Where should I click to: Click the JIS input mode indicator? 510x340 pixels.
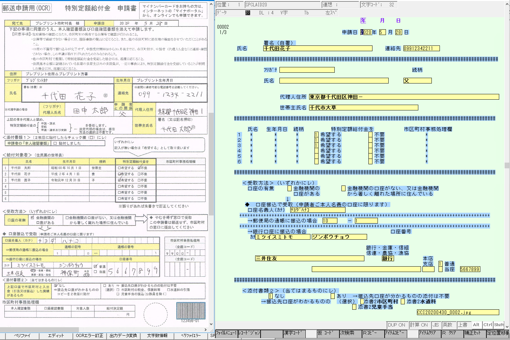436,325
